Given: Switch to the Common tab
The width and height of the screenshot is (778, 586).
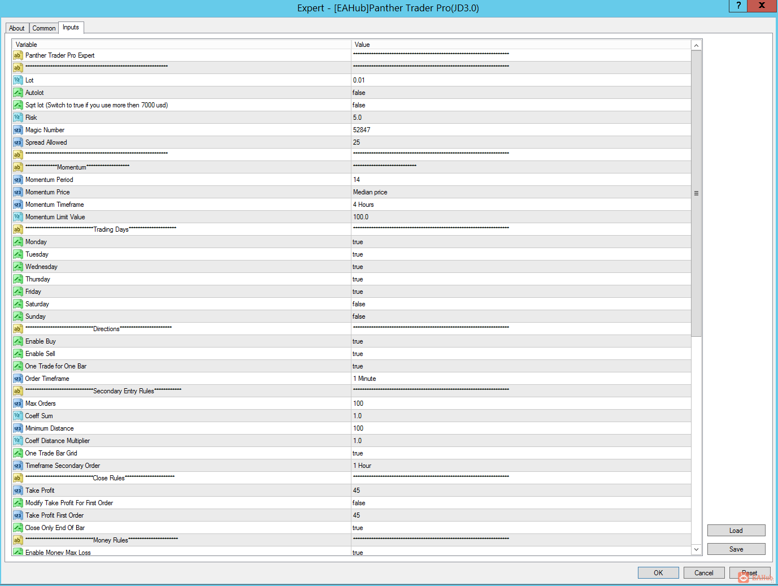Looking at the screenshot, I should pyautogui.click(x=44, y=28).
